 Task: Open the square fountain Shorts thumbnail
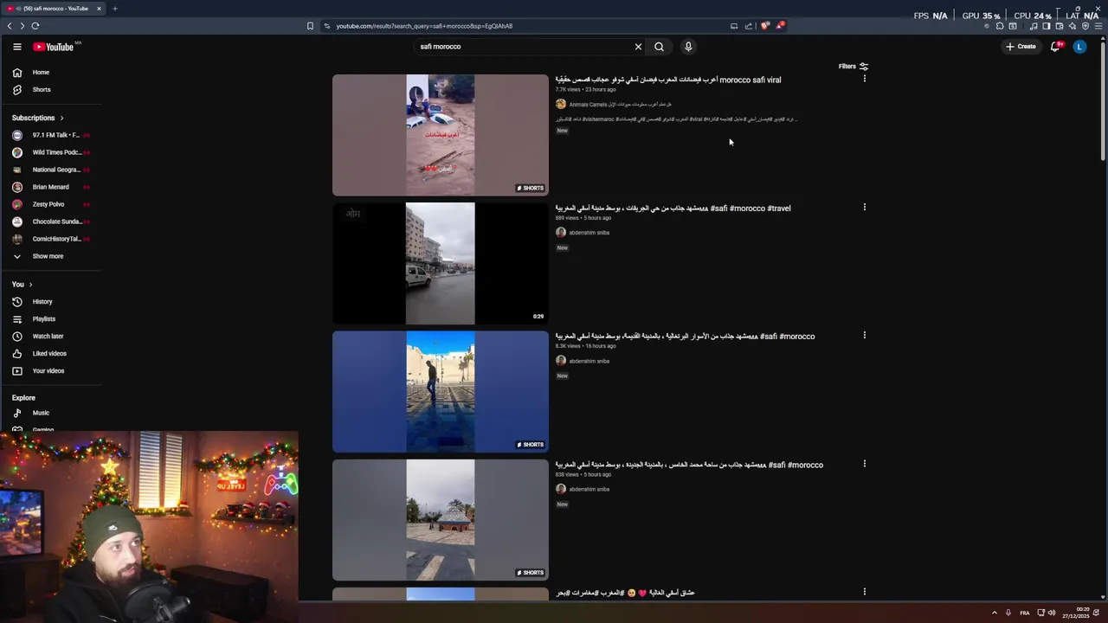pos(440,520)
